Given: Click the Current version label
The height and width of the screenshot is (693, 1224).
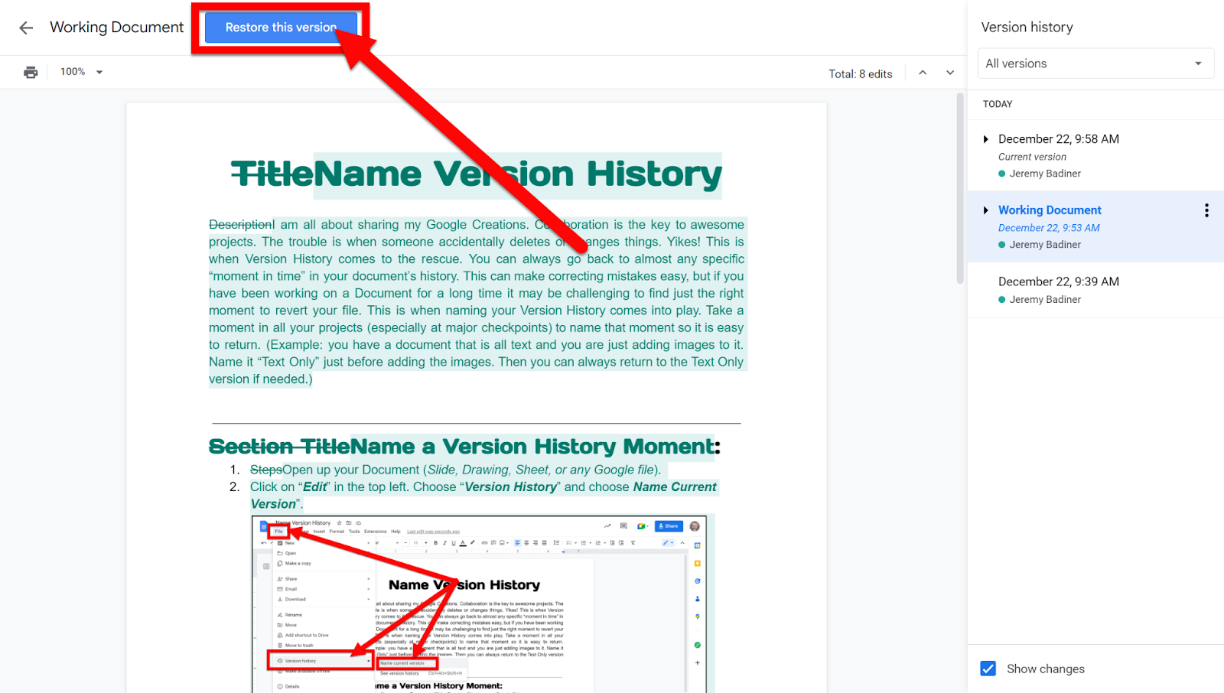Looking at the screenshot, I should click(1032, 157).
